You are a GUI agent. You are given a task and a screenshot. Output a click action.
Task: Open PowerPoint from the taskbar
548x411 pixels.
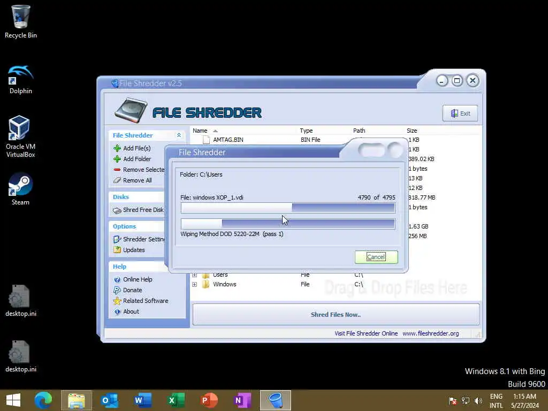pos(209,400)
